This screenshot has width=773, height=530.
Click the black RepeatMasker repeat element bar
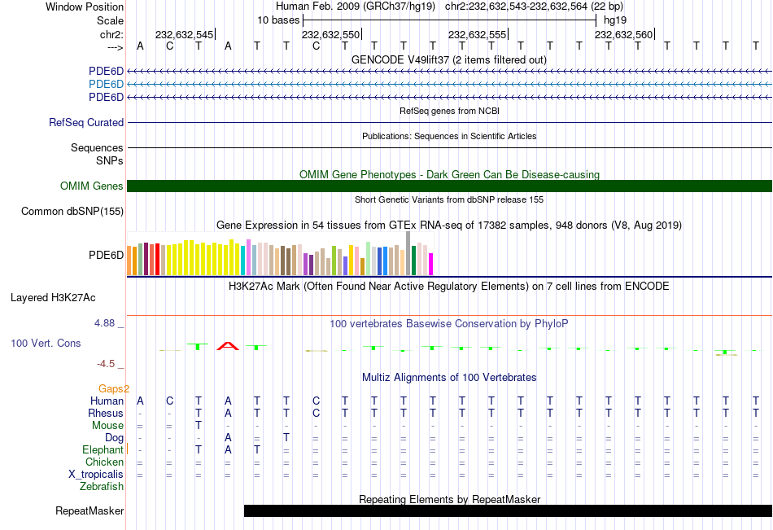click(x=508, y=510)
